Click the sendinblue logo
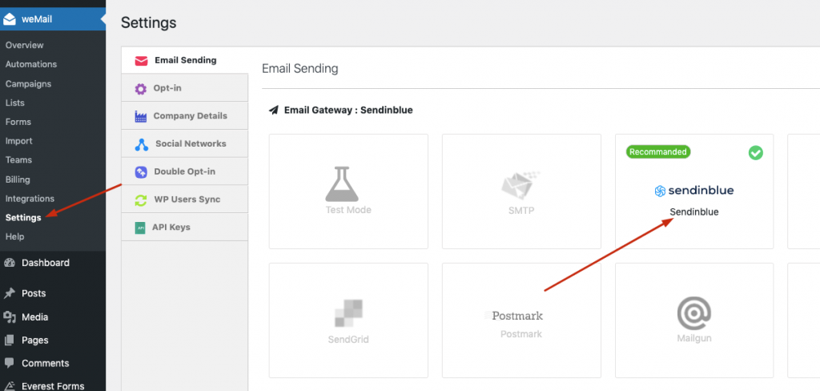This screenshot has height=391, width=820. 694,191
